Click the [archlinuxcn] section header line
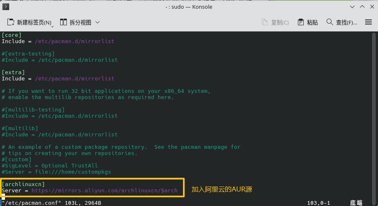 tap(23, 184)
